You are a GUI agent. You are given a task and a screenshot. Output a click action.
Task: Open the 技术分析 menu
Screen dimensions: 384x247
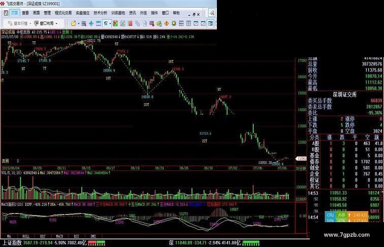click(x=101, y=13)
